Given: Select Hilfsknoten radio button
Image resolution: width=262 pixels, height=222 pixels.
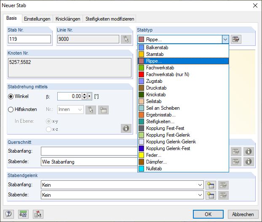Looking at the screenshot, I should coord(11,110).
